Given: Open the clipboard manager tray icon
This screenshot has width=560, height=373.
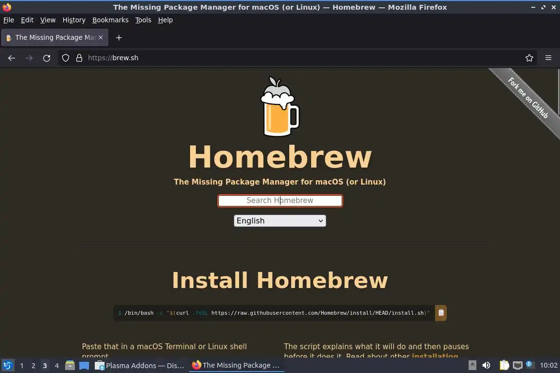Looking at the screenshot, I should point(504,365).
